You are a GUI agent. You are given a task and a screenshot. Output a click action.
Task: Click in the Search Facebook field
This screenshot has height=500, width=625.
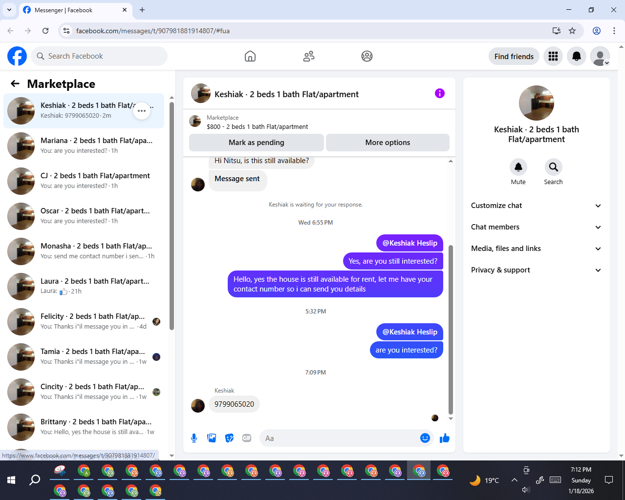99,56
